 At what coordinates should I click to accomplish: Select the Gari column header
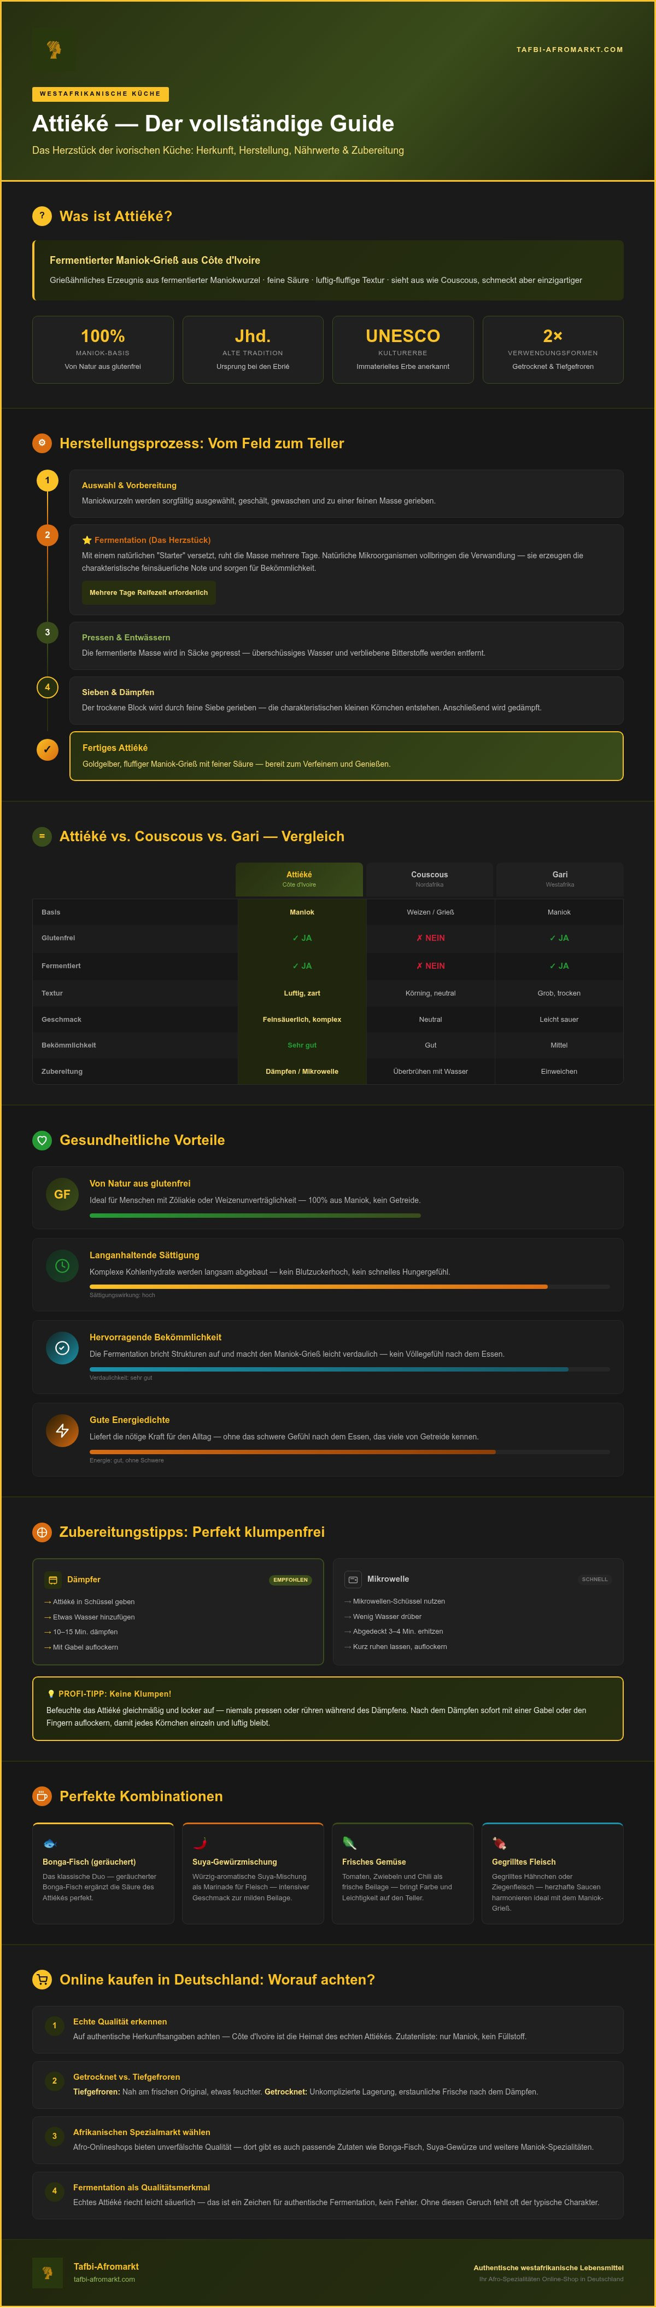click(x=560, y=879)
